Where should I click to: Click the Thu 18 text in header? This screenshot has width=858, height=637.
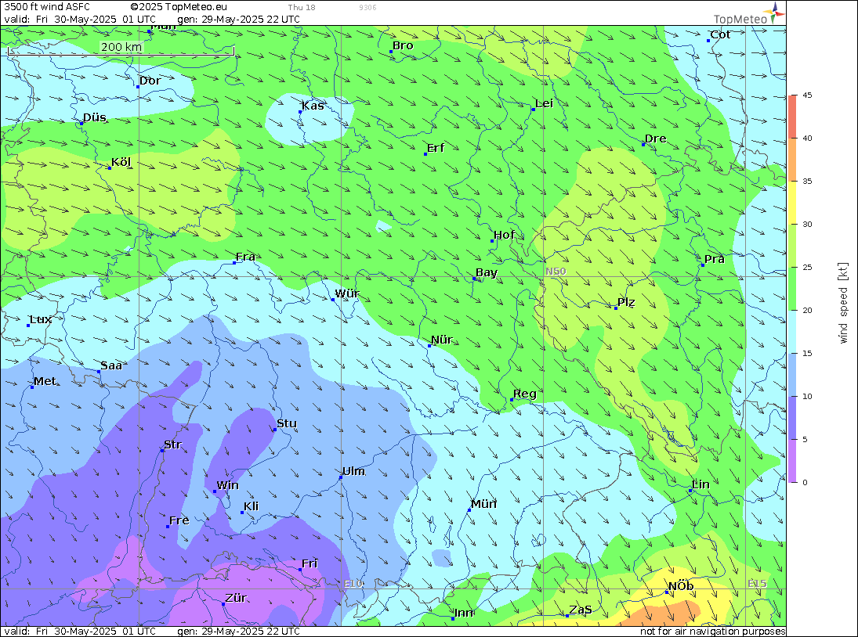point(302,8)
